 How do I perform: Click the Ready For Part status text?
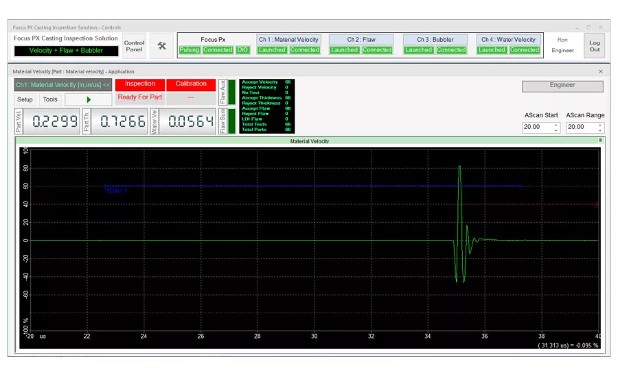tap(140, 97)
